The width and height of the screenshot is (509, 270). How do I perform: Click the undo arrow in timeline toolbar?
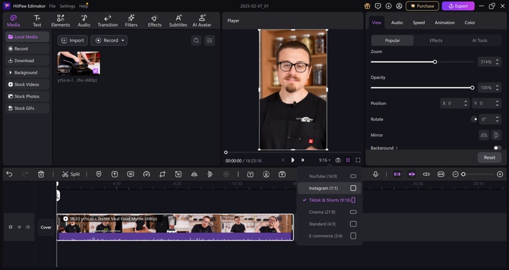pos(10,174)
